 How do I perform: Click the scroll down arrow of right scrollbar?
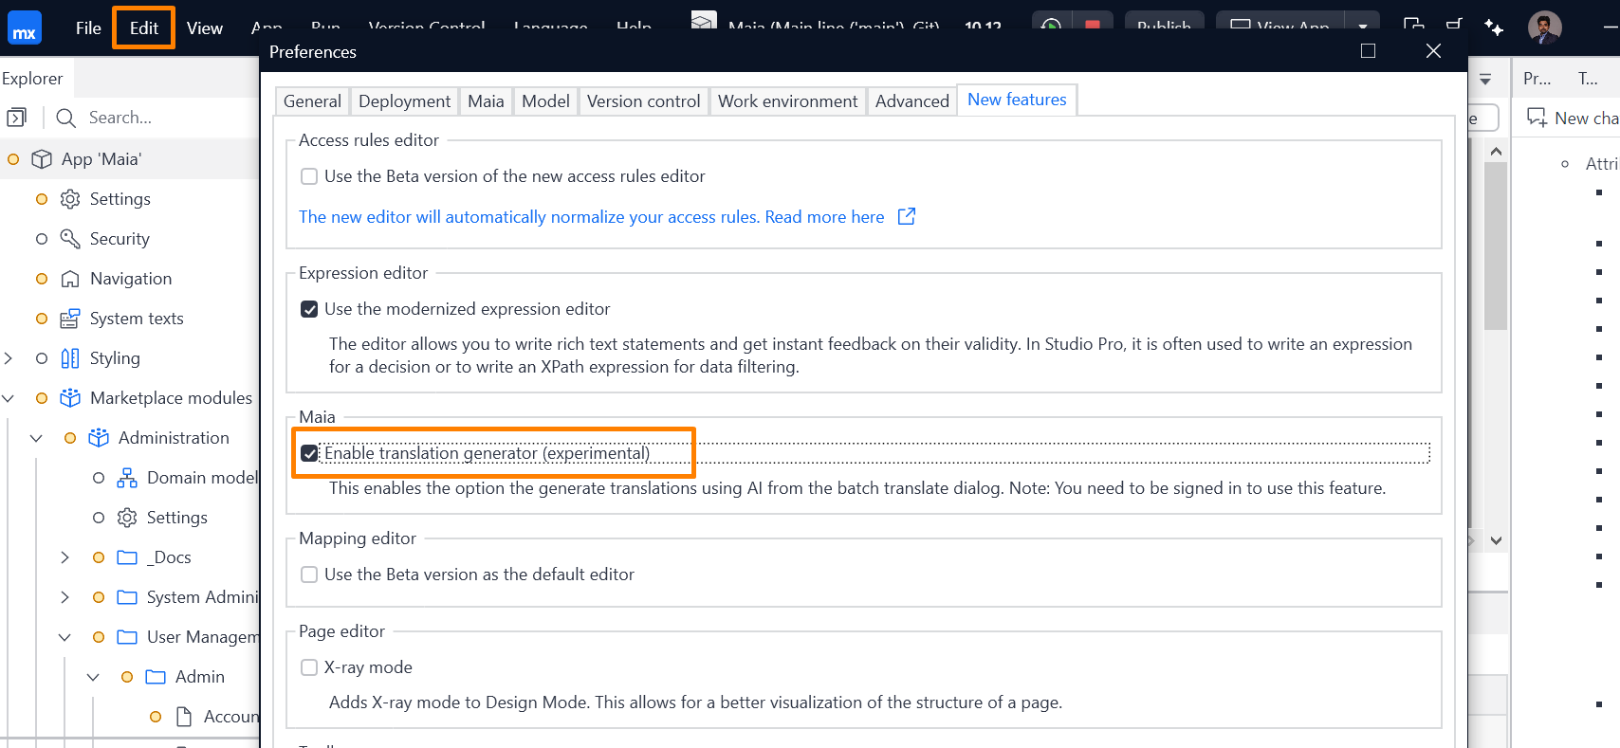point(1496,540)
